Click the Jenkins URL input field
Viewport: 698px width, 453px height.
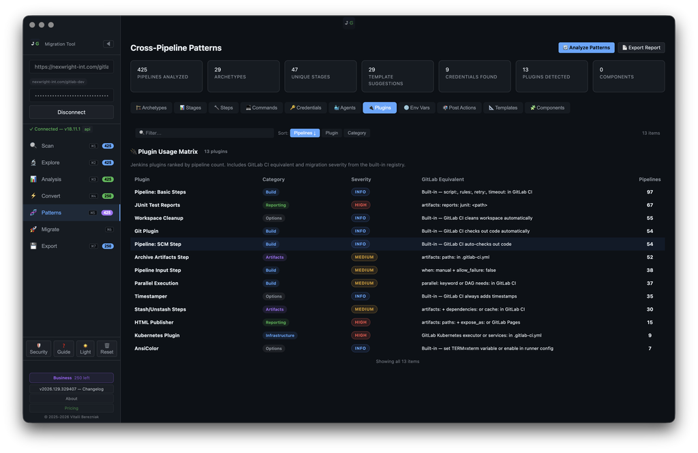(71, 67)
